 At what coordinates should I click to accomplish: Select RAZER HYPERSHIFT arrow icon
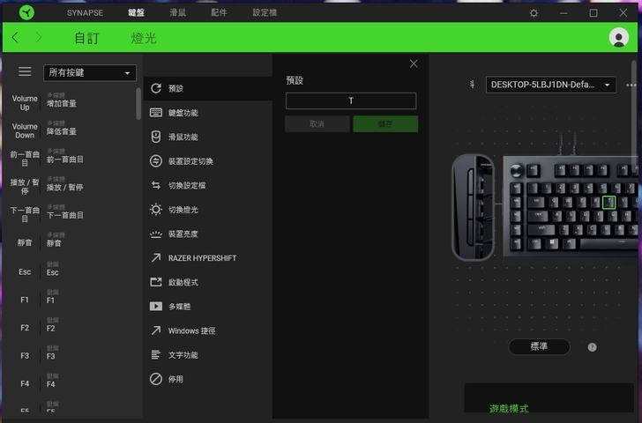[x=156, y=257]
